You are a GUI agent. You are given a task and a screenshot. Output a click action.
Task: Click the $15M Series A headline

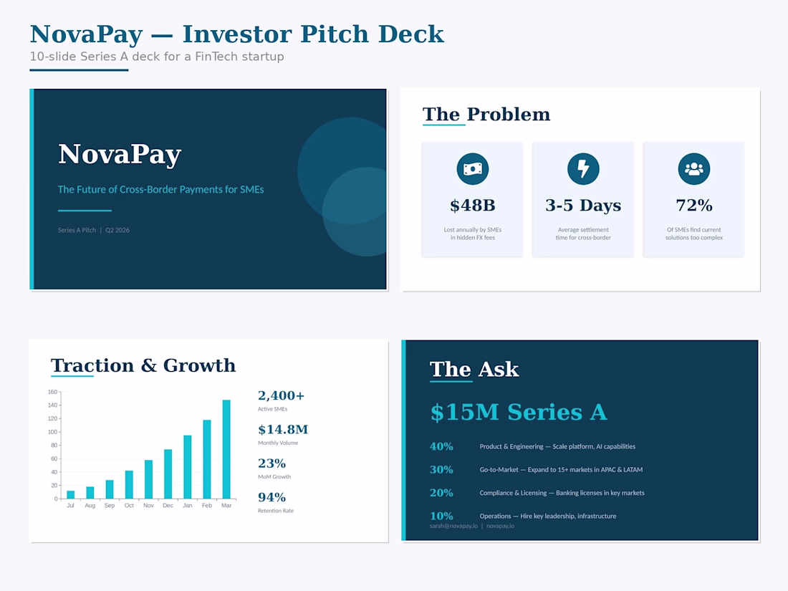coord(518,412)
